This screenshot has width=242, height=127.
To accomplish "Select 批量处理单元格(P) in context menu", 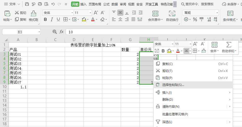I will pos(193,114).
